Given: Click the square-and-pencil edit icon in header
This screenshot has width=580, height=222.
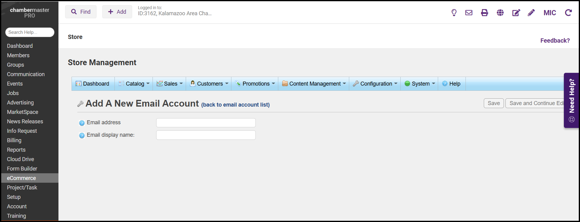Looking at the screenshot, I should 516,12.
